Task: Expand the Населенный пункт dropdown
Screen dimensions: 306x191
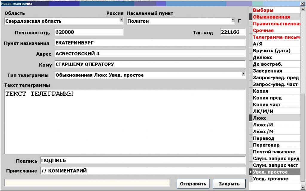Action: click(233, 20)
